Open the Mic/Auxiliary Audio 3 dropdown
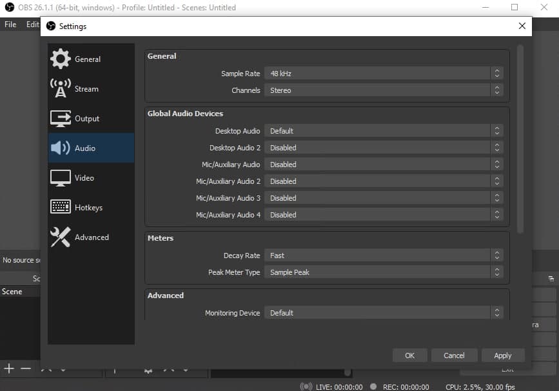This screenshot has width=559, height=391. coord(384,198)
